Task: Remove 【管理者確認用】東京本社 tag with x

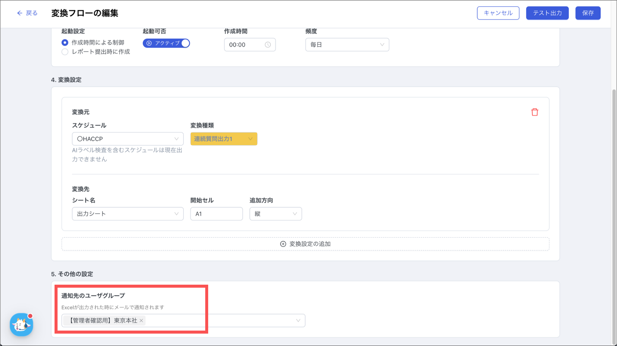Action: (141, 320)
